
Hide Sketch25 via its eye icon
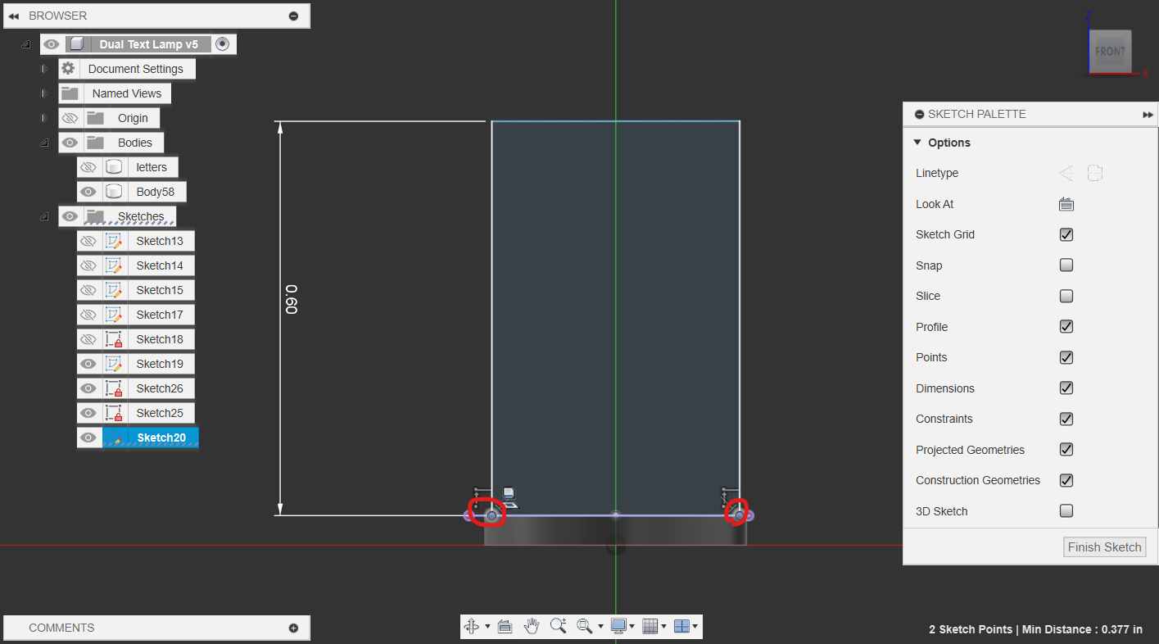tap(88, 413)
